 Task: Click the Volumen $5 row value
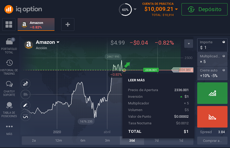187,110
